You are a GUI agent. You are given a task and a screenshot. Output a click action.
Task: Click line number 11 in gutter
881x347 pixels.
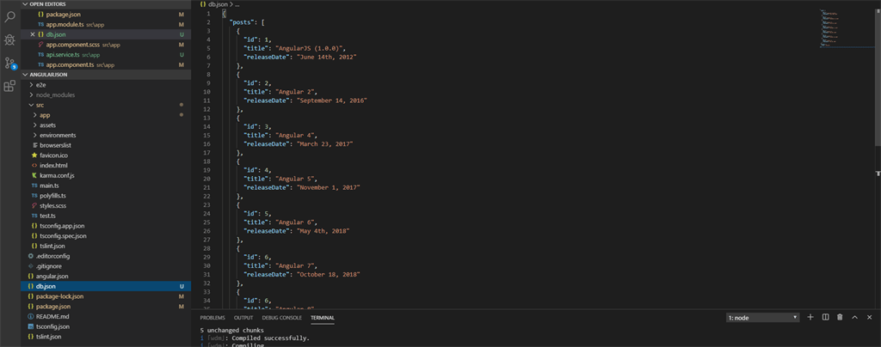tap(208, 100)
